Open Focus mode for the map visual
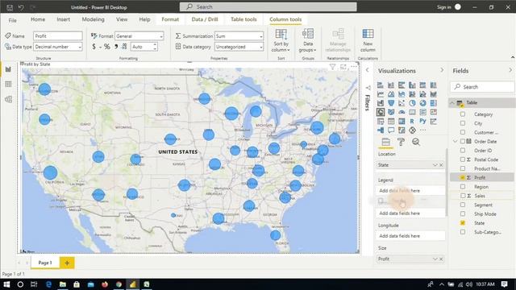 343,67
